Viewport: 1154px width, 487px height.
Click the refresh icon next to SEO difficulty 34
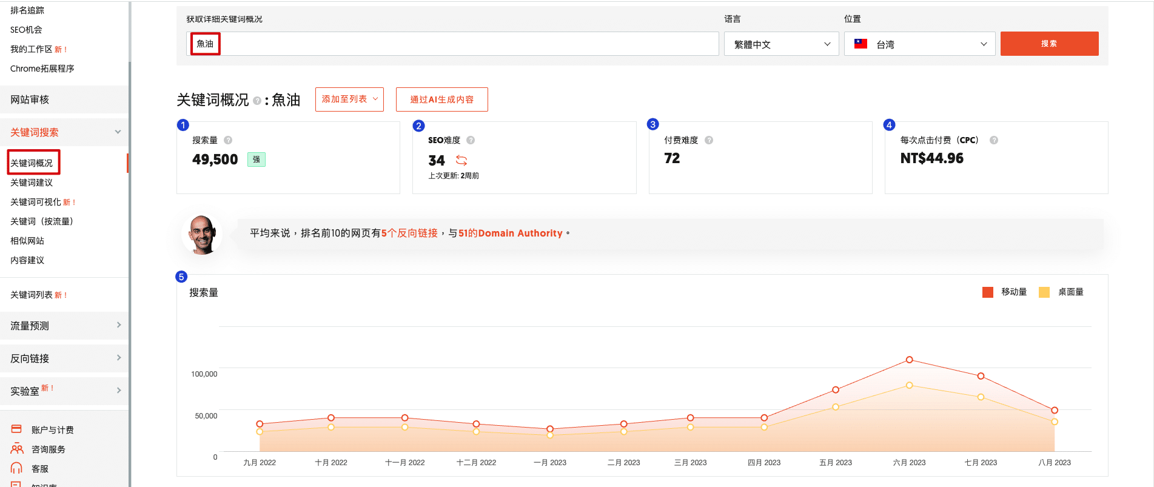pos(461,161)
